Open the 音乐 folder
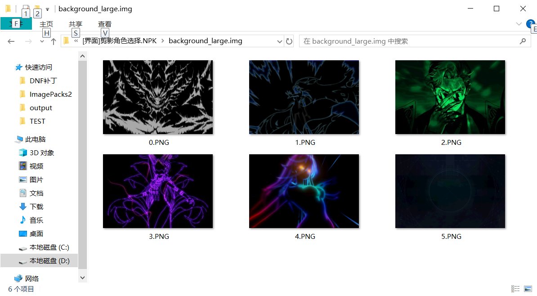Screen dimensions: 537x296 [36, 220]
